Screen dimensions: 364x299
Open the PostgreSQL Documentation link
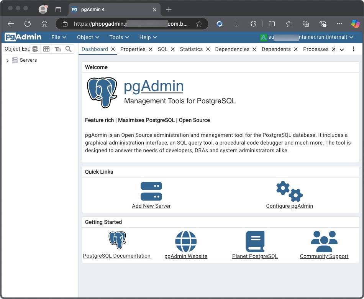(x=116, y=256)
